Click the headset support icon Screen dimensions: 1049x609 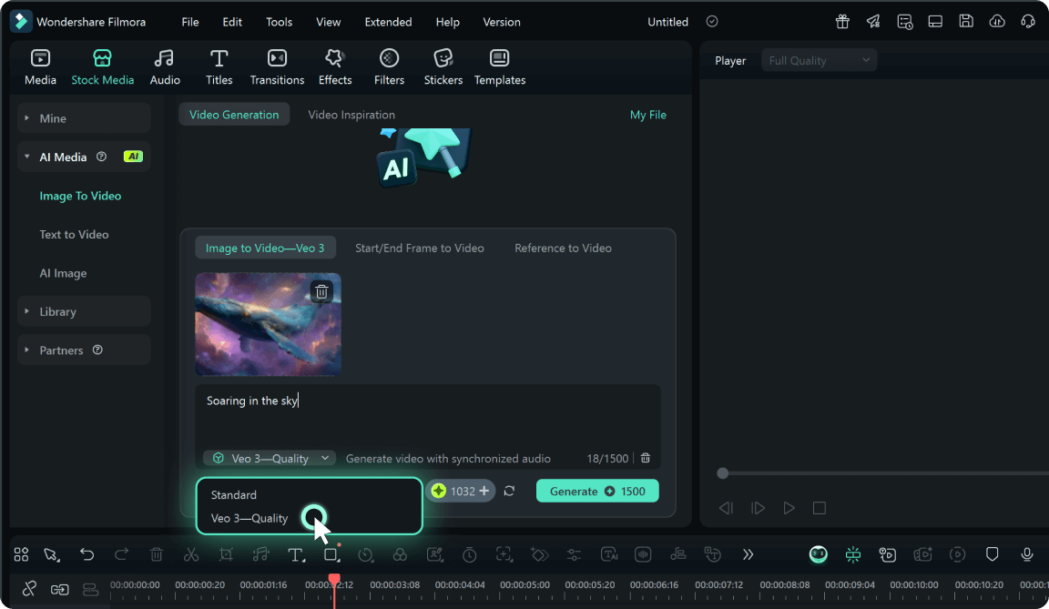tap(1027, 21)
